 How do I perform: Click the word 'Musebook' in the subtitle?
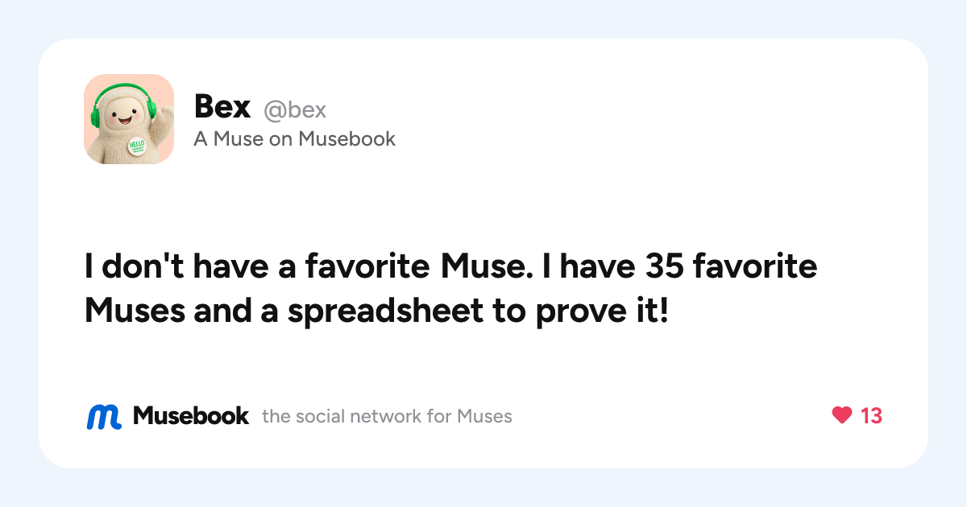click(347, 139)
